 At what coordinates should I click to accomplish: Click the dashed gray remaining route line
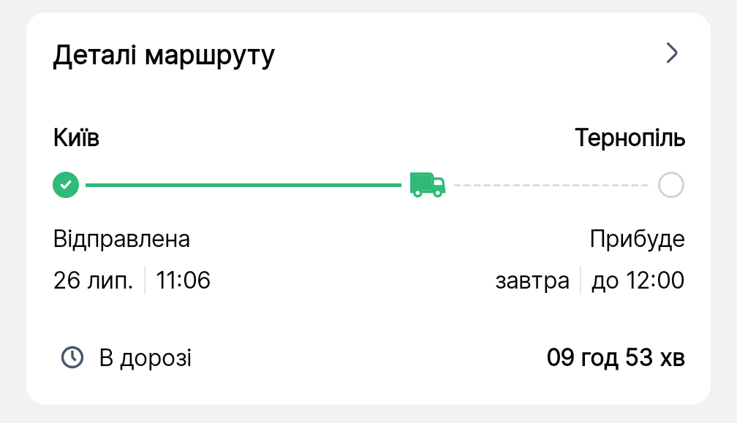(551, 185)
